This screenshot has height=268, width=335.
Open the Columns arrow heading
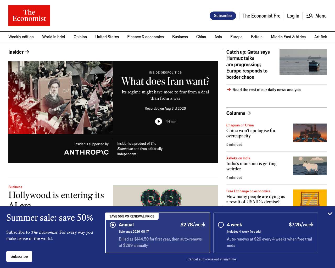[238, 113]
